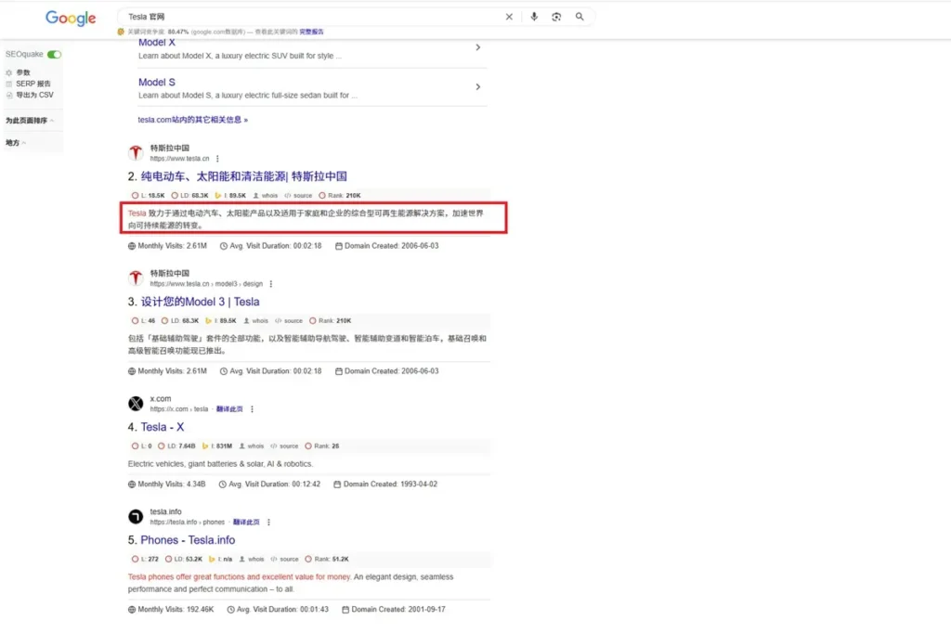Open SEOquake 参数 settings
Viewport: 951px width, 633px height.
[x=22, y=72]
